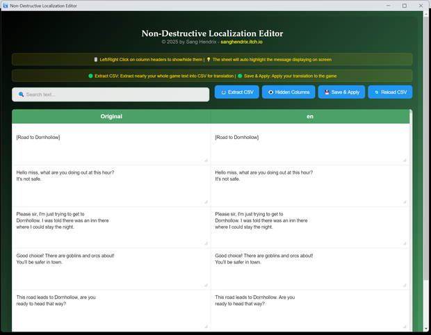The height and width of the screenshot is (335, 431).
Task: Open the sanghendrix.itch.io link
Action: (x=241, y=42)
